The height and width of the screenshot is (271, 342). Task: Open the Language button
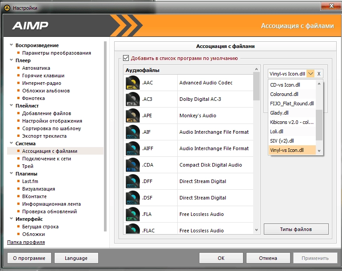[x=76, y=258]
